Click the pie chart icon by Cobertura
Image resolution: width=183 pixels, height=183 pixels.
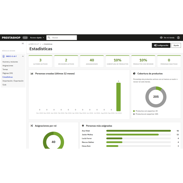tap(134, 73)
